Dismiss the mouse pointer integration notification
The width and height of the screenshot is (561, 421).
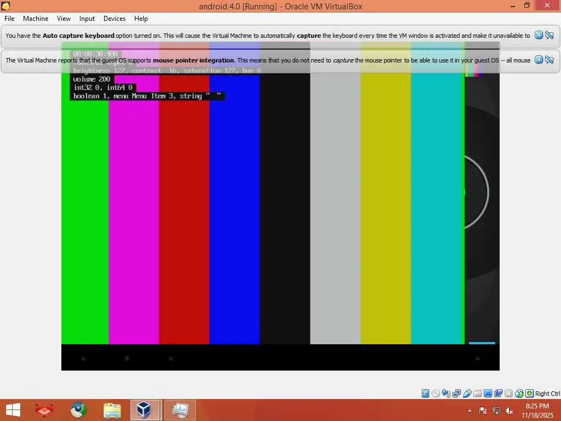pos(539,60)
